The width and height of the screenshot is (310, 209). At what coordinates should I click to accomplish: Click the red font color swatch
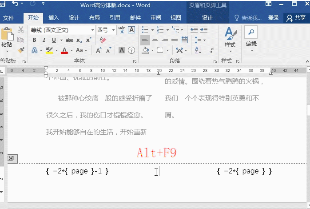64,50
